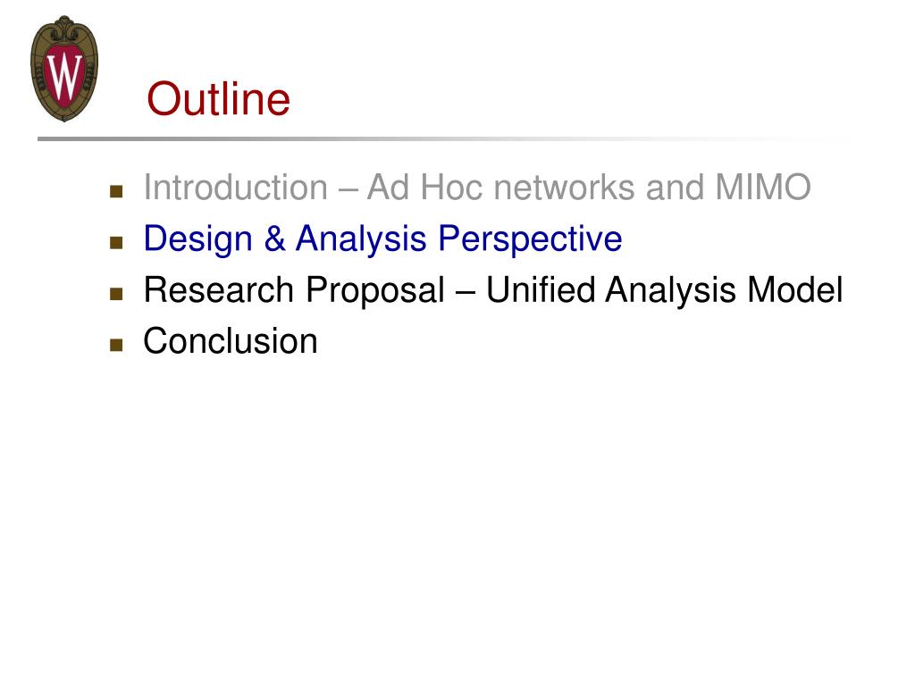Select the square bullet before Conclusion
915x686 pixels.
coord(116,345)
